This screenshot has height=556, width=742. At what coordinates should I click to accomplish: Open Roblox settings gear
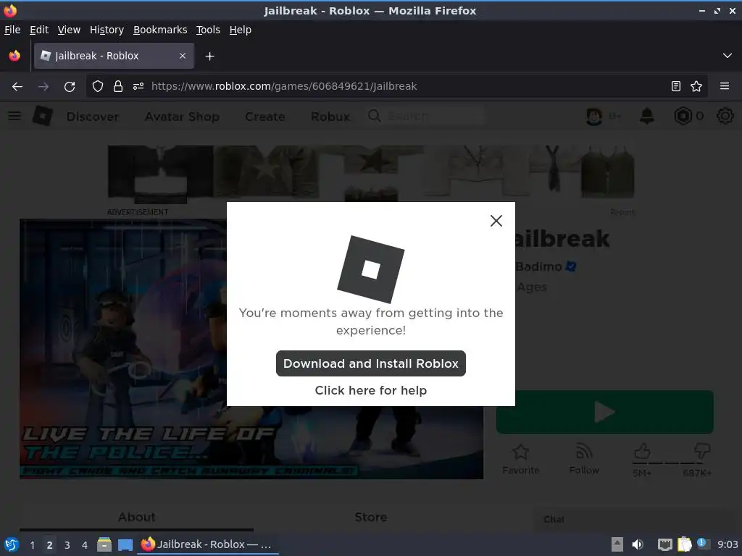coord(725,116)
